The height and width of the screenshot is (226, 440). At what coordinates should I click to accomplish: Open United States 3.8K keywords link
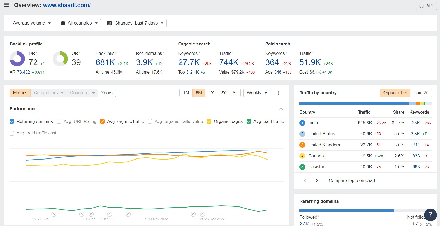[415, 134]
